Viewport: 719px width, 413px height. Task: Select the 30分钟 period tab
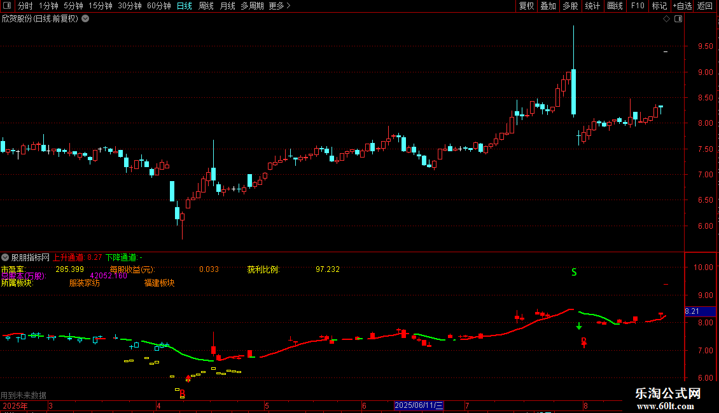(129, 6)
